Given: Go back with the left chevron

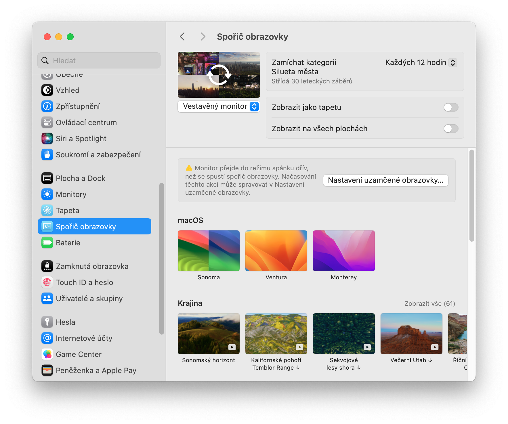Looking at the screenshot, I should pos(182,37).
